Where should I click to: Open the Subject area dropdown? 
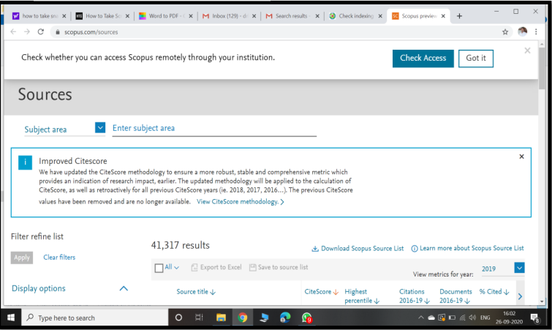(x=100, y=128)
